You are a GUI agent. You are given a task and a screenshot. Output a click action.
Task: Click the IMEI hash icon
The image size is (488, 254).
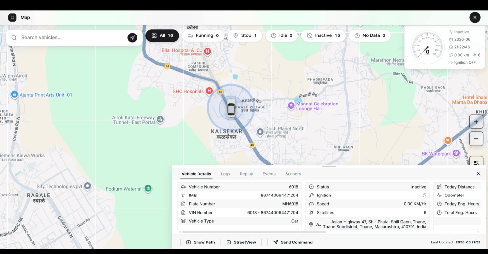point(183,195)
